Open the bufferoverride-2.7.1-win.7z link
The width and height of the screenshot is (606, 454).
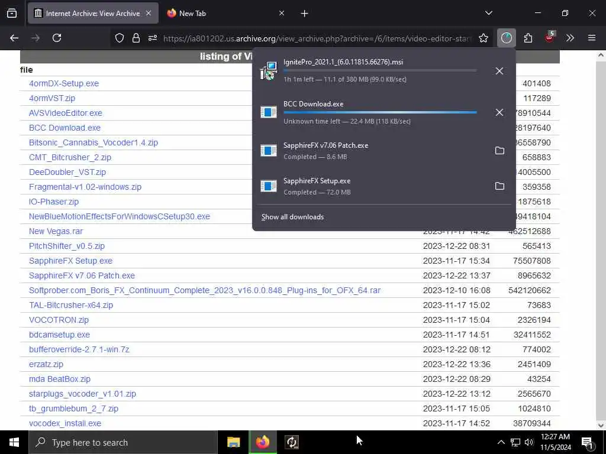pyautogui.click(x=79, y=349)
